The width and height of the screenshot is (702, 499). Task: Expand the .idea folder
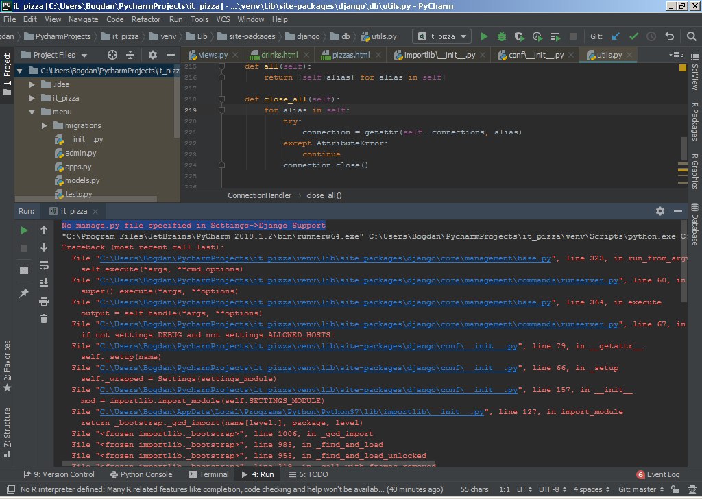click(32, 84)
